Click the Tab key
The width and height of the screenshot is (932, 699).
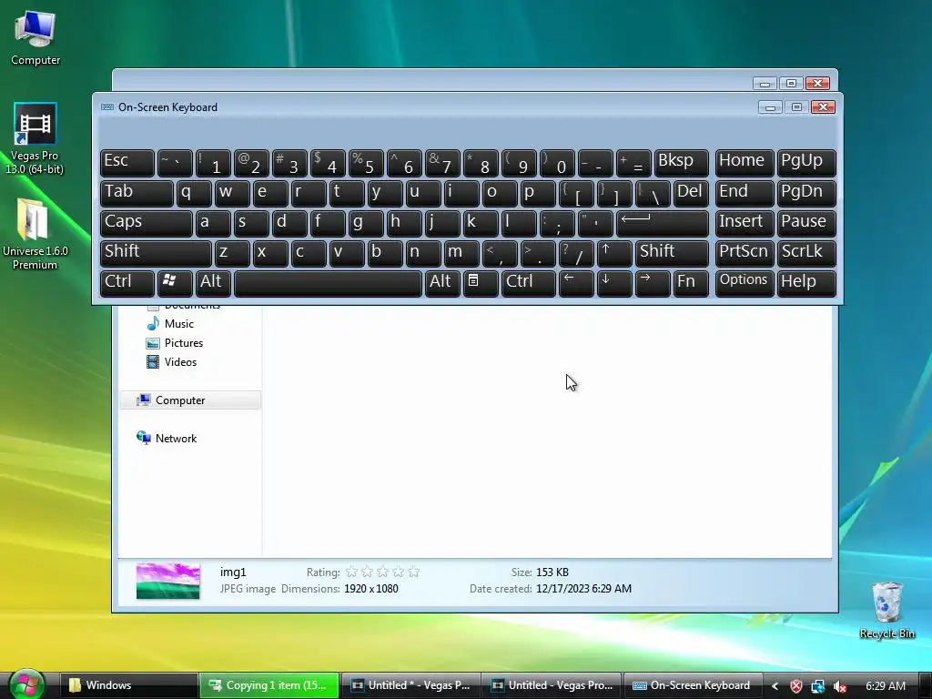tap(137, 193)
